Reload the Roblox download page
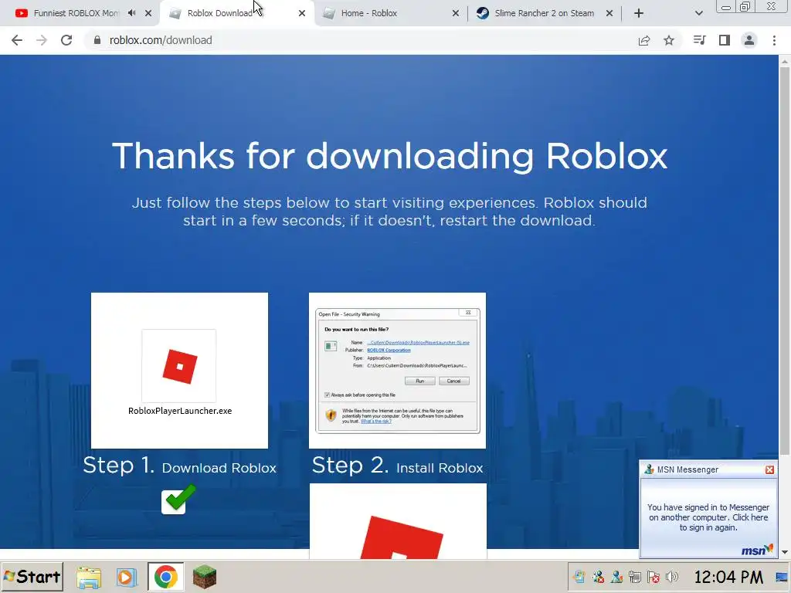791x593 pixels. [x=66, y=40]
